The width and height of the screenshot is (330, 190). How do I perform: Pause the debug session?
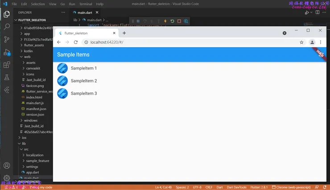[x=138, y=21]
